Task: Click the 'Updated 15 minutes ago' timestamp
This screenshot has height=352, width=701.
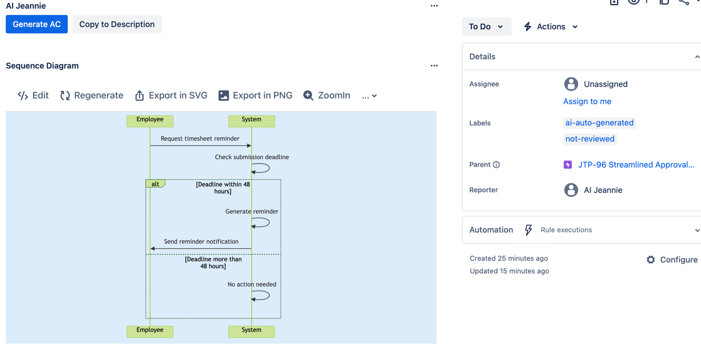Action: 509,271
